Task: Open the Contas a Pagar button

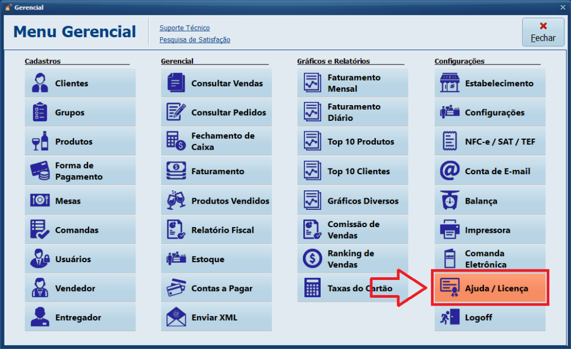Action: pyautogui.click(x=216, y=288)
